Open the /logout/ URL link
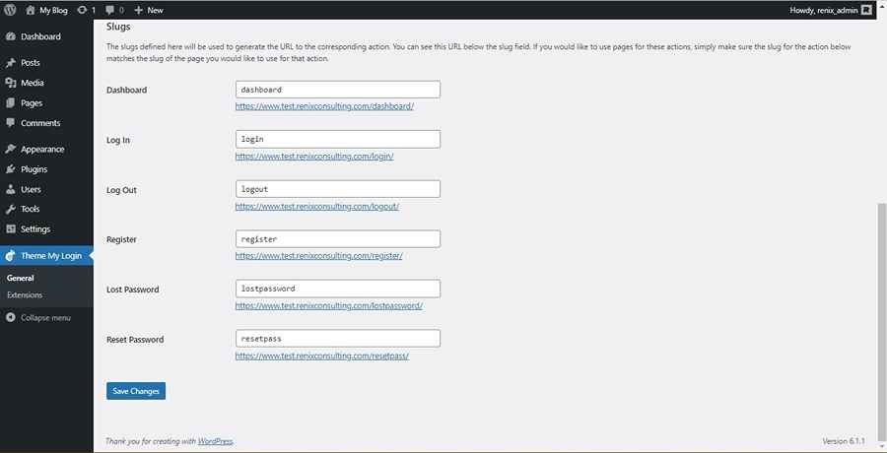 pyautogui.click(x=317, y=207)
